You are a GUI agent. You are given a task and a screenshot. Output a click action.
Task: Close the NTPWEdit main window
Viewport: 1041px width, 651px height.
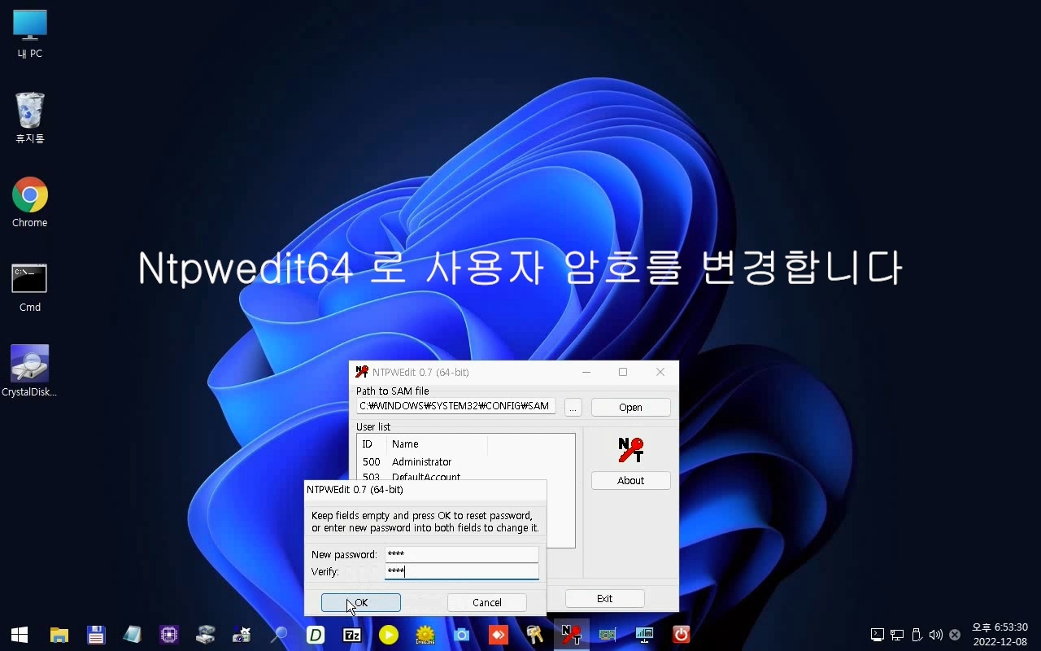(660, 372)
